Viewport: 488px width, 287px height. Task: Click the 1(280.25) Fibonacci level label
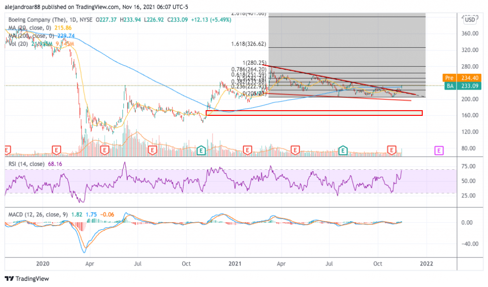[254, 63]
